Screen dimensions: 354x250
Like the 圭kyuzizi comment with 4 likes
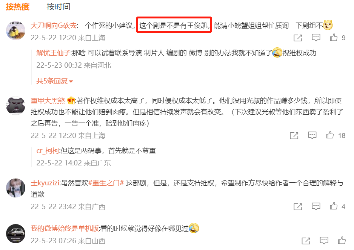(334, 206)
